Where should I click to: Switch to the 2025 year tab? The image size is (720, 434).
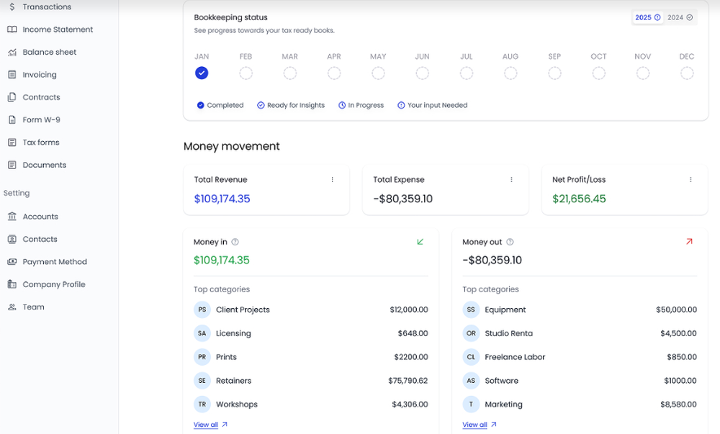(647, 17)
